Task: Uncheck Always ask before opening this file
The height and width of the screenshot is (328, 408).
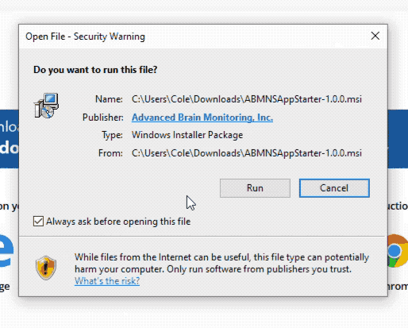Action: click(x=38, y=221)
